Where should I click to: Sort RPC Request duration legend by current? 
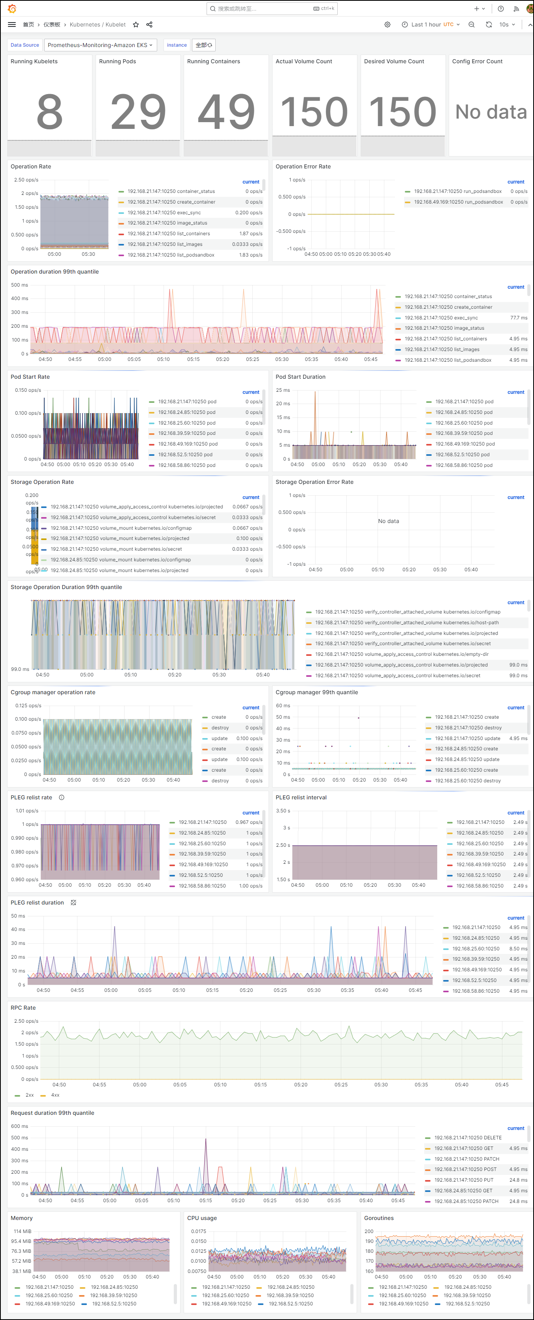coord(515,1128)
